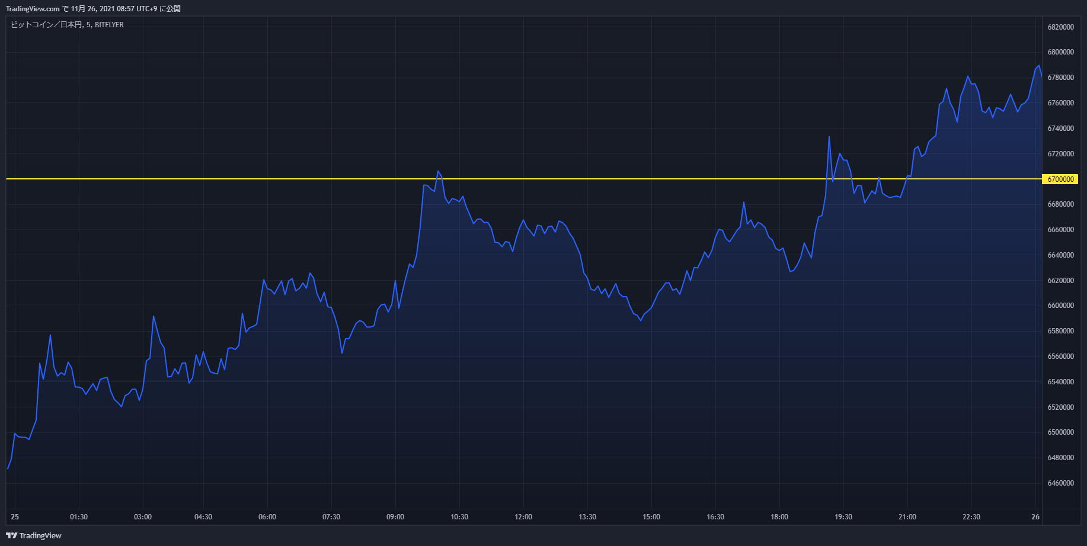Click the 6620000 price axis label
The image size is (1087, 546).
(1061, 281)
